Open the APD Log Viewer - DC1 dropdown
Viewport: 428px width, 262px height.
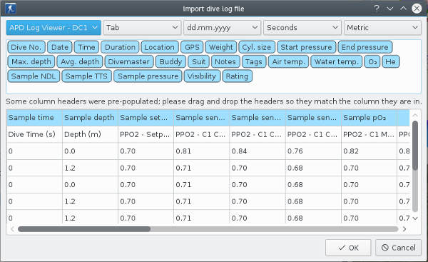coord(53,28)
